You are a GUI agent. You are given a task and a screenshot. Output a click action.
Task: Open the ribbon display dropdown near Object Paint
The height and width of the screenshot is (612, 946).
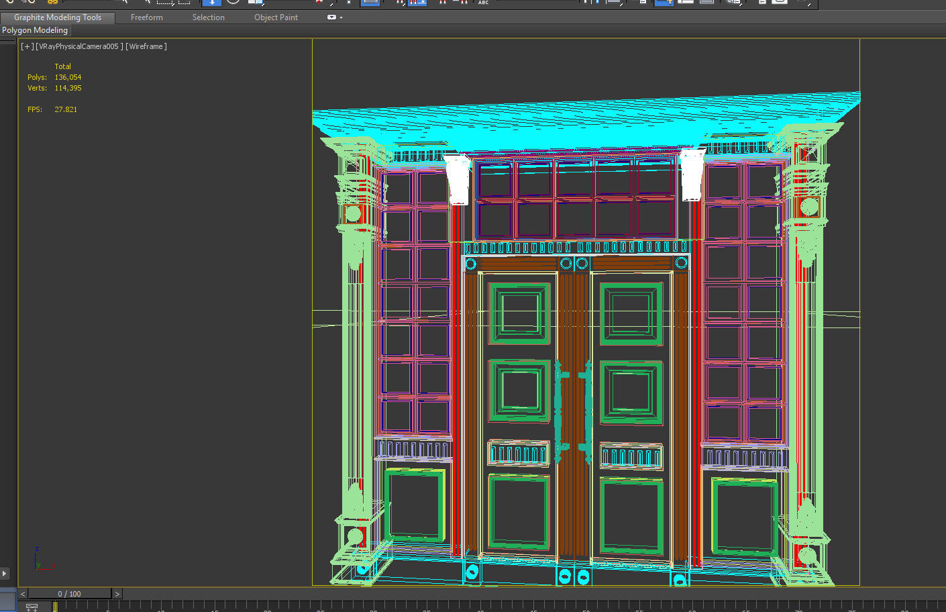click(x=332, y=17)
